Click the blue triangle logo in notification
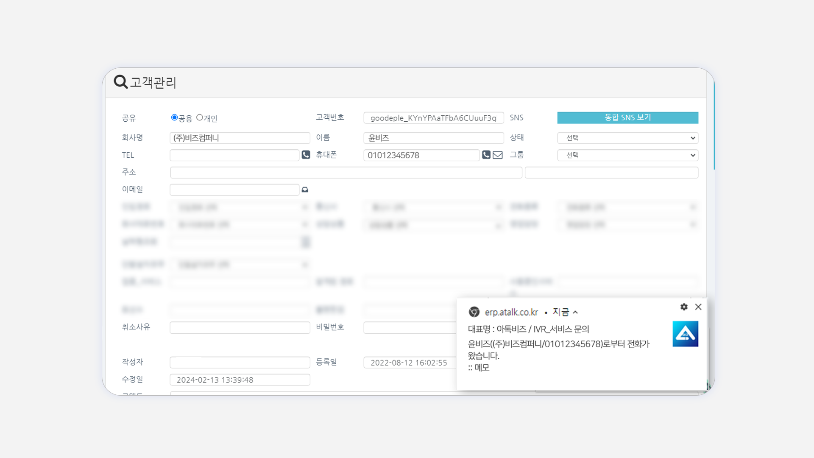 685,334
